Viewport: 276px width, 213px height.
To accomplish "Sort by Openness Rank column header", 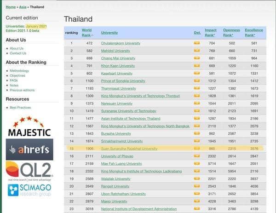I will 231,33.
